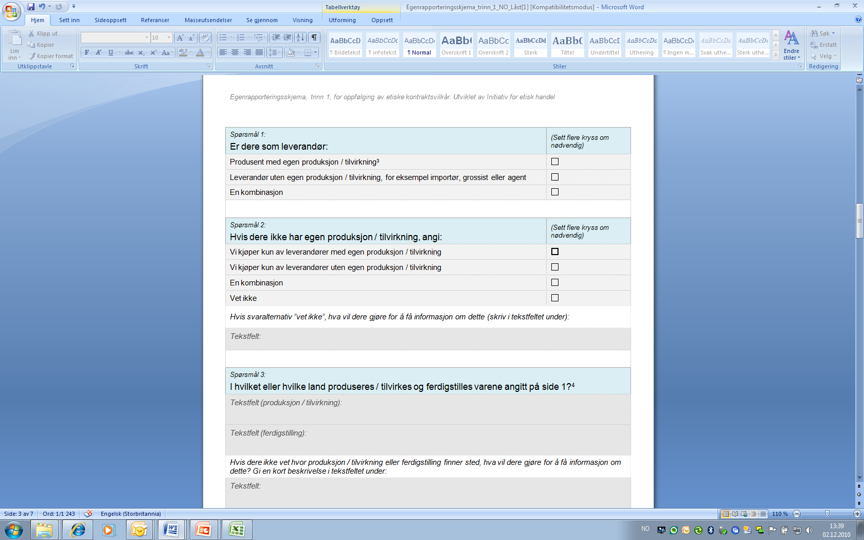Apply the Tittel style
The height and width of the screenshot is (540, 864).
567,45
